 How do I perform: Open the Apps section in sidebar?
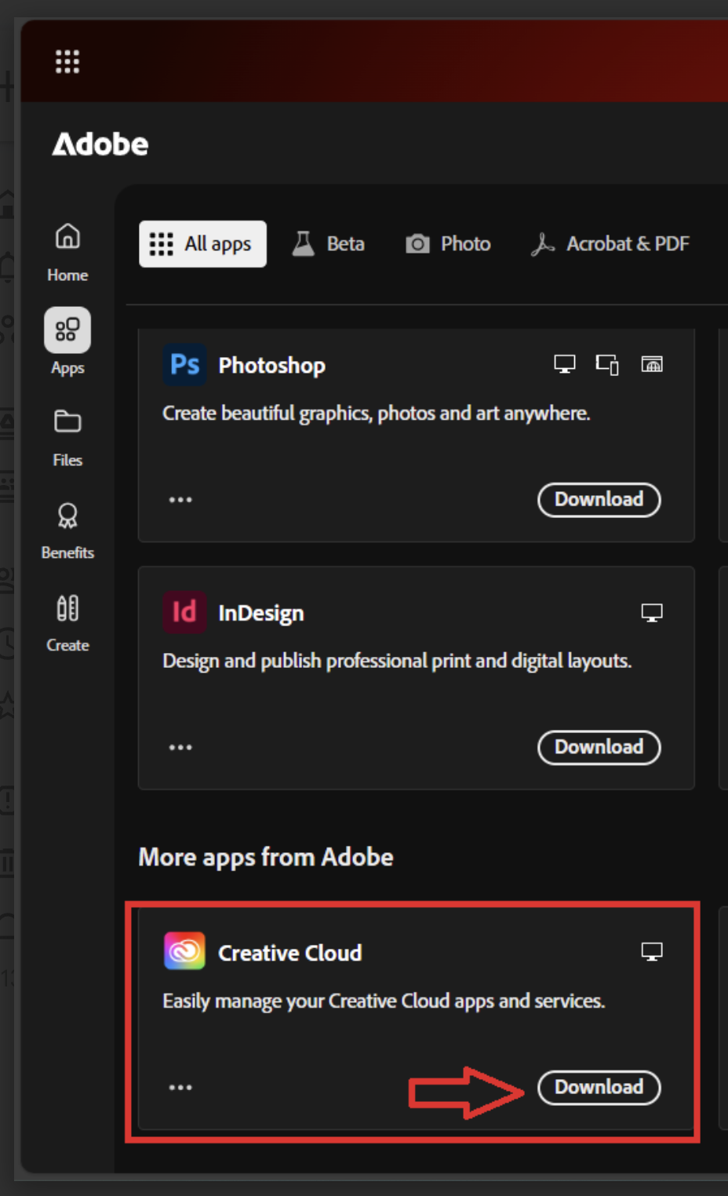[x=67, y=330]
